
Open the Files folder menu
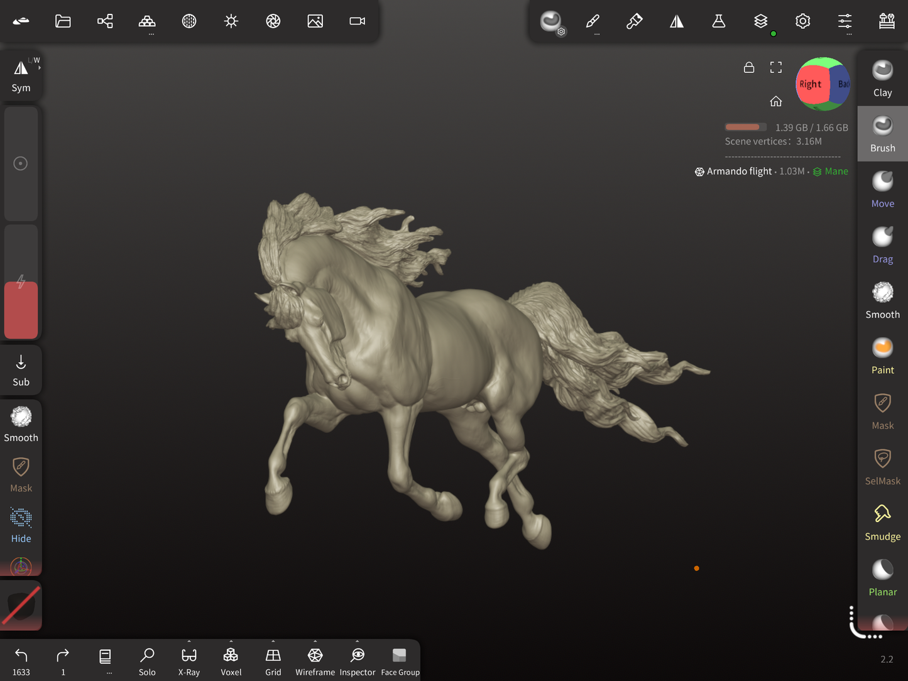[x=63, y=21]
